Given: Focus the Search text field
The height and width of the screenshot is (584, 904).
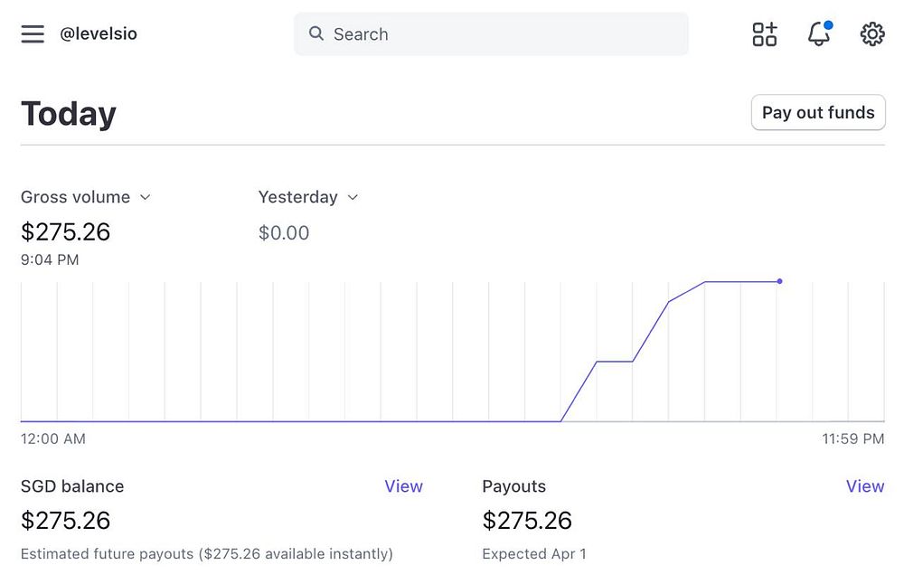Looking at the screenshot, I should pyautogui.click(x=497, y=34).
